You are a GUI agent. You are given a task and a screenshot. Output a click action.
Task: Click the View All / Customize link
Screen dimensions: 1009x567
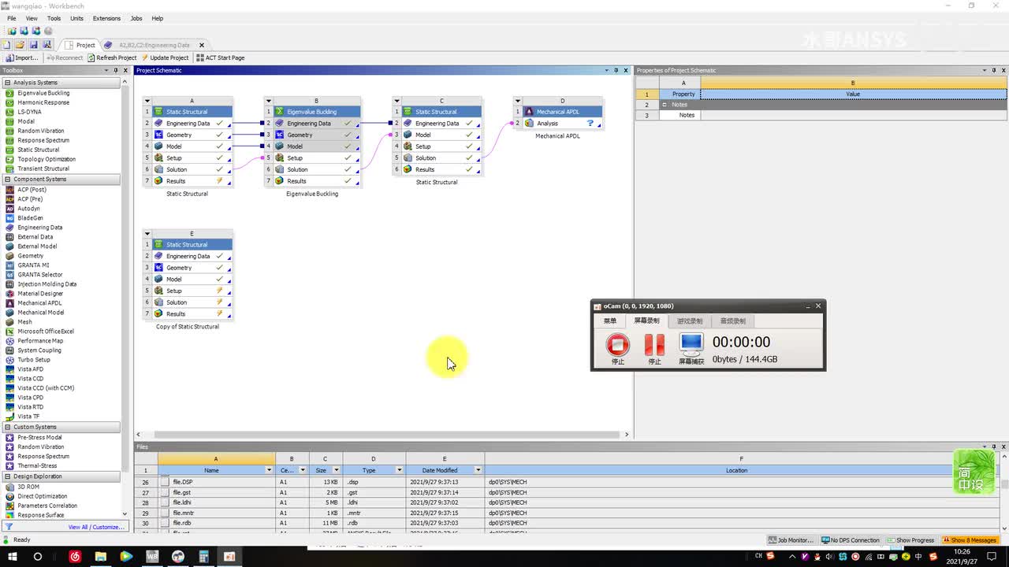click(x=95, y=527)
